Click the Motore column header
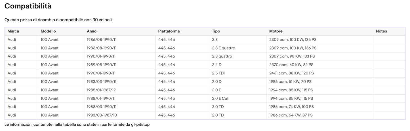 click(x=276, y=31)
